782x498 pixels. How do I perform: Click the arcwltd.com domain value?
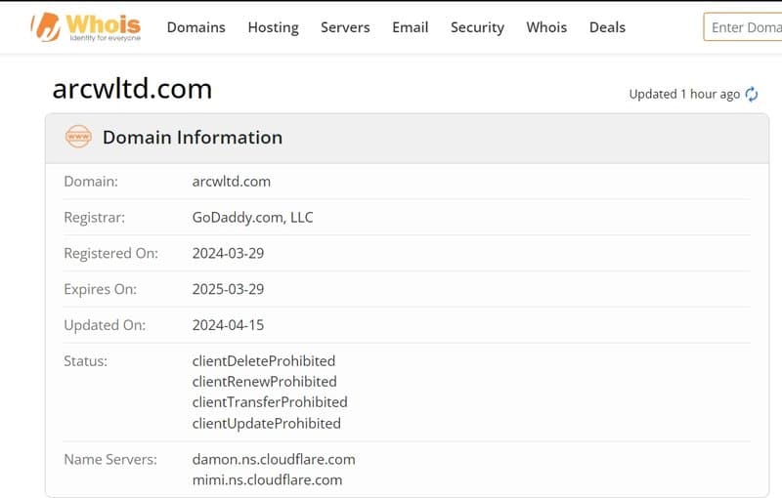coord(232,182)
